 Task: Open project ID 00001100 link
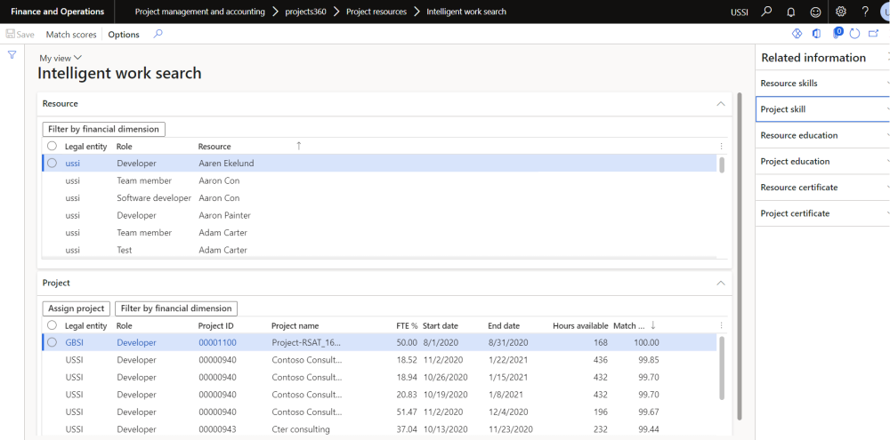coord(217,342)
